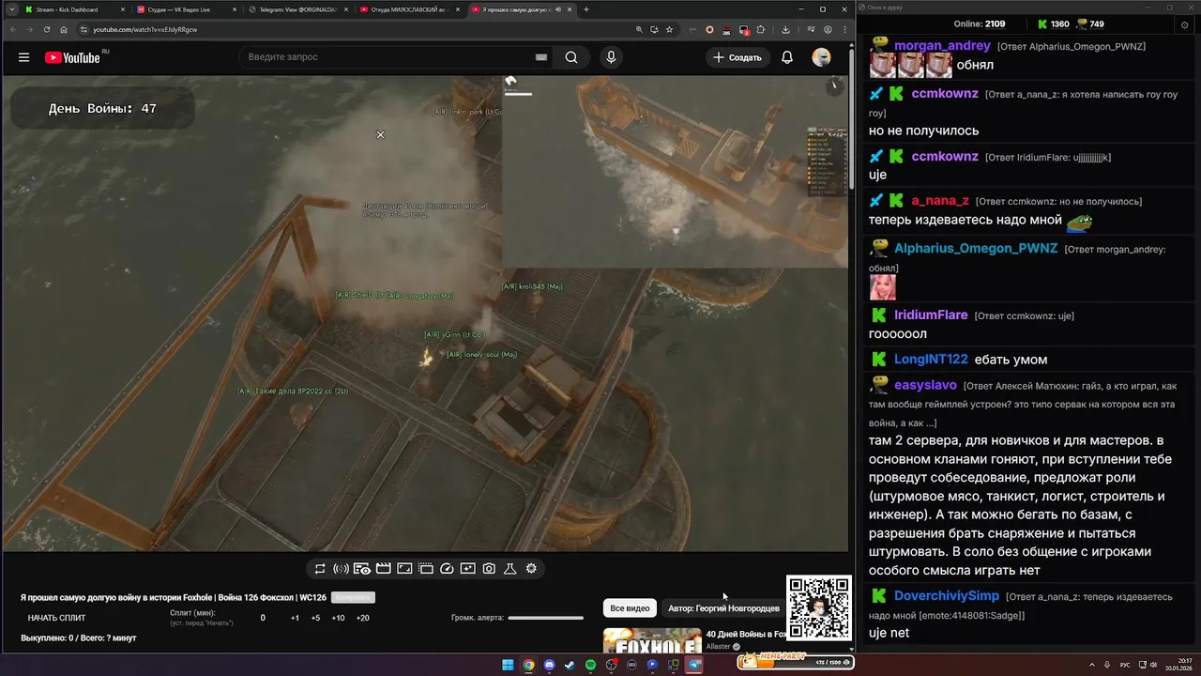Open the YouTube hamburger guide menu
Image resolution: width=1201 pixels, height=676 pixels.
pyautogui.click(x=23, y=57)
